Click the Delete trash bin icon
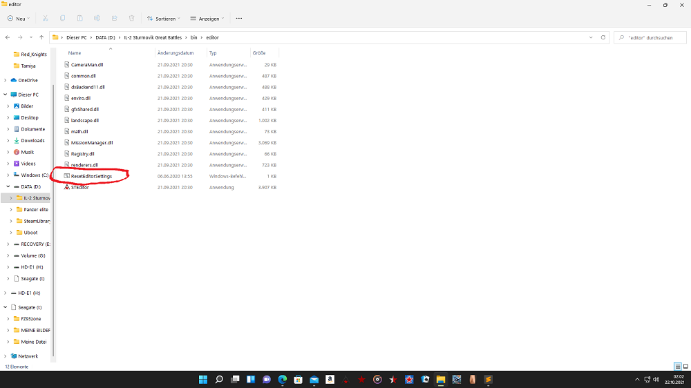Viewport: 691px width, 388px height. tap(131, 18)
